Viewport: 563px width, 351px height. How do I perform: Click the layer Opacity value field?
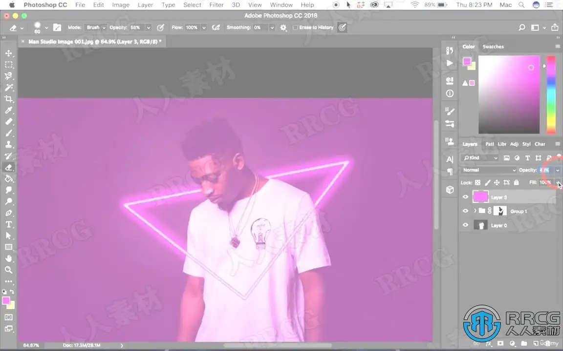pos(545,170)
